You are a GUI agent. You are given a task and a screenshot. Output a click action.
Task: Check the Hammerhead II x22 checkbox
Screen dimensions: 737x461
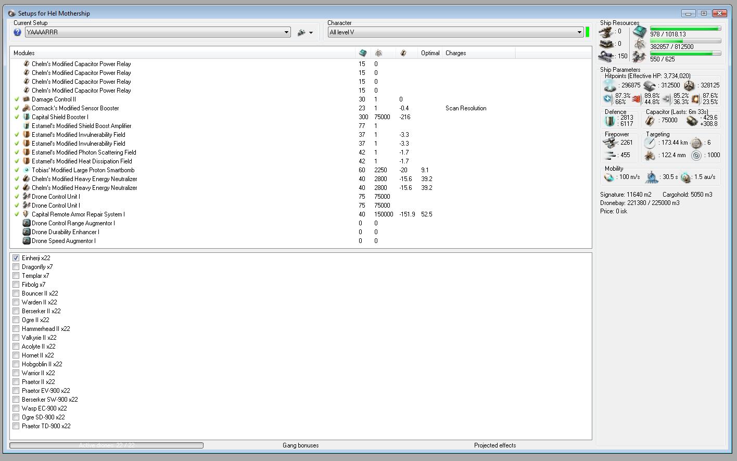point(16,329)
